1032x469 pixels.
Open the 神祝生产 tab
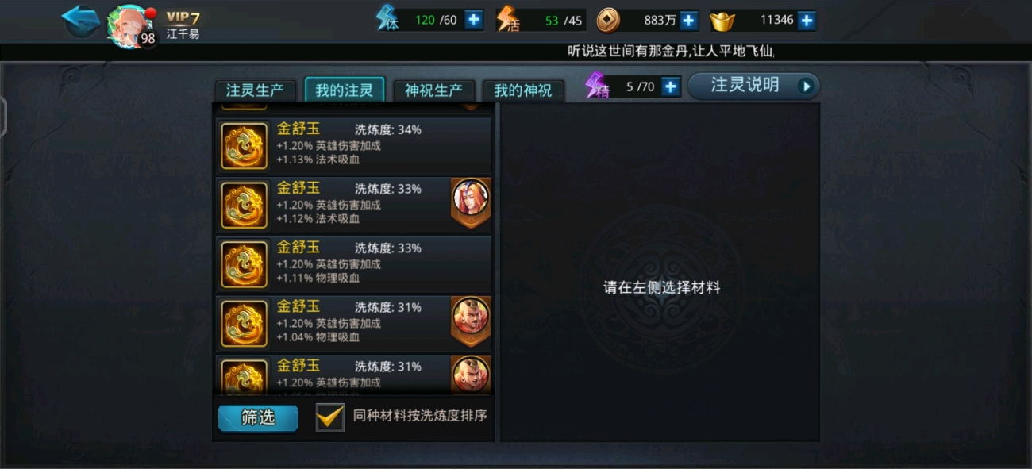click(x=434, y=90)
